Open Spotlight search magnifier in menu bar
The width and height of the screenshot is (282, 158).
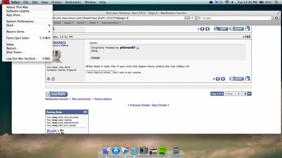point(276,2)
